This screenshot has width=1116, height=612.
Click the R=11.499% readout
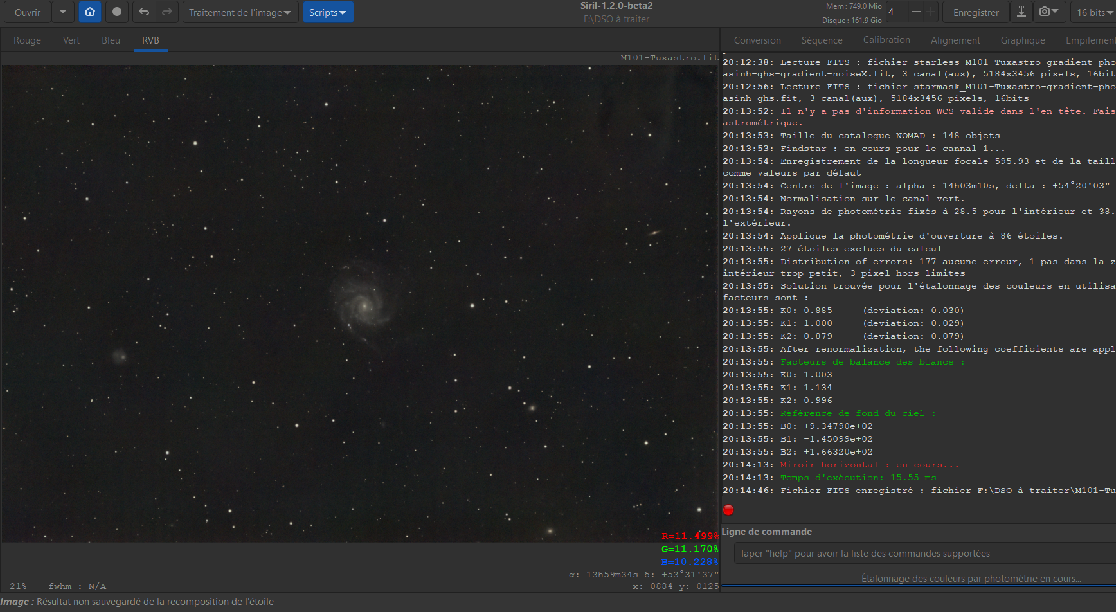point(690,536)
